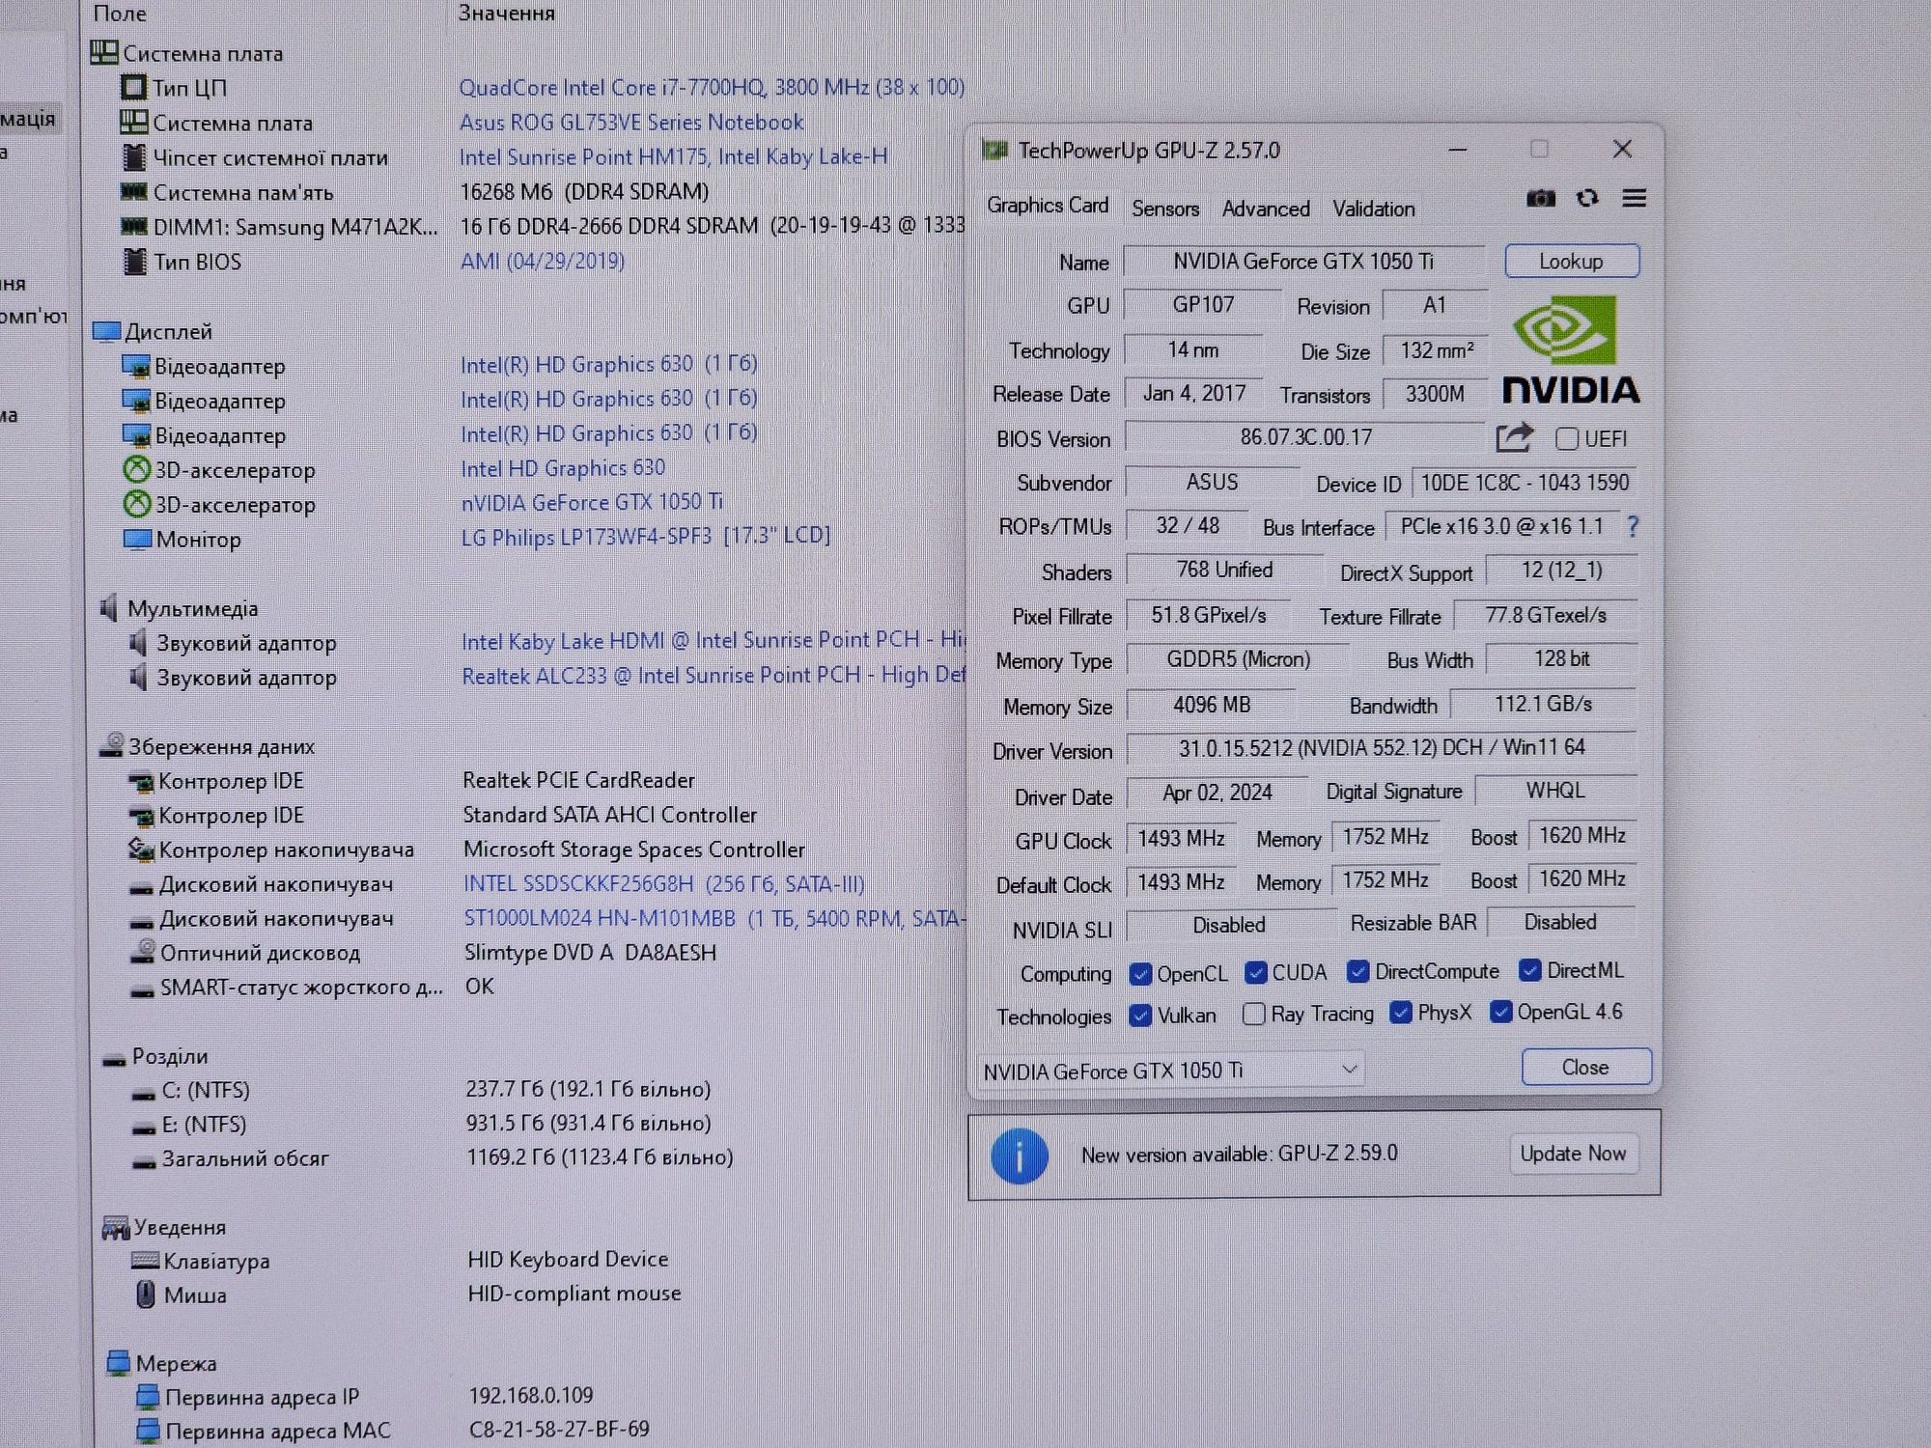
Task: Click the GPU-Z refresh icon
Action: click(x=1587, y=198)
